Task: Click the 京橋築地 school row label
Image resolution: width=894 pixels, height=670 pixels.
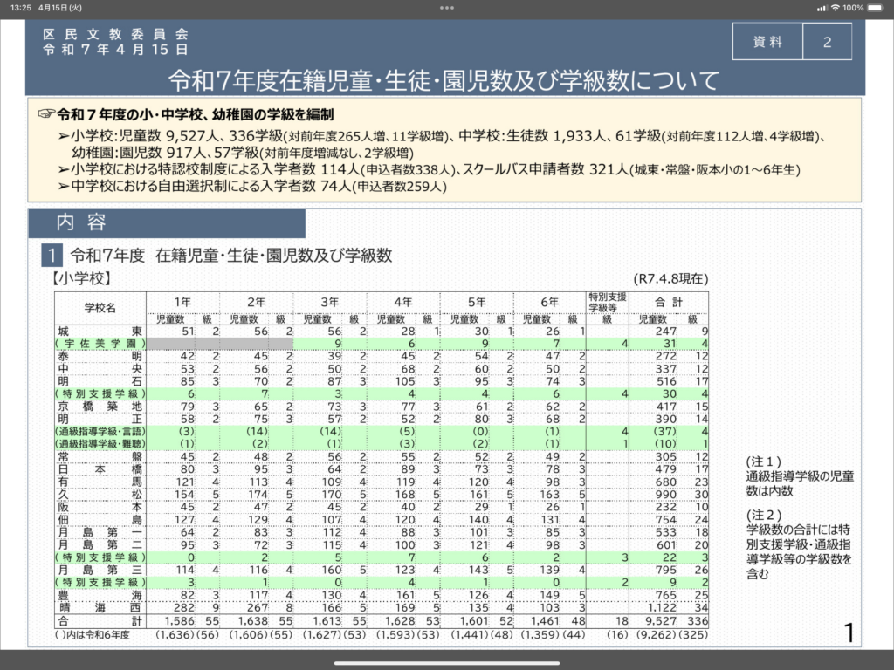Action: coord(100,407)
